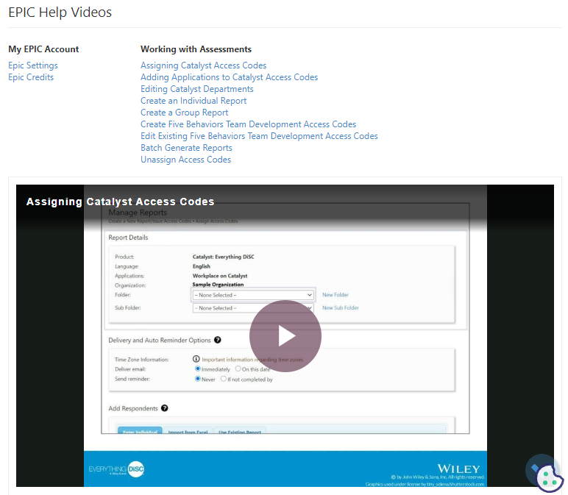Viewport: 568px width, 495px height.
Task: Open Create Five Behaviors Team Development Access Codes
Action: [x=249, y=124]
